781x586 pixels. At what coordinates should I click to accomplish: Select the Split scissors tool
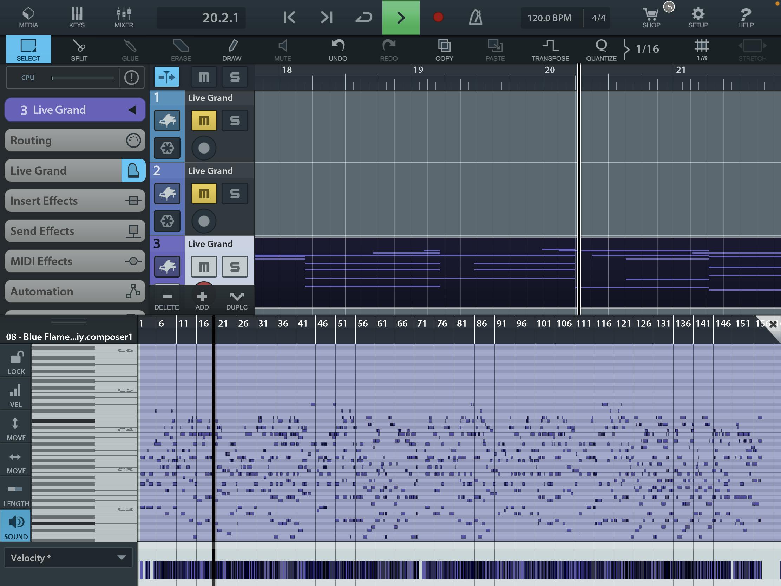(79, 50)
